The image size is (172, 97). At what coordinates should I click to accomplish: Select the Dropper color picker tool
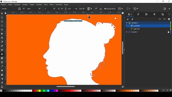click(x=2, y=66)
